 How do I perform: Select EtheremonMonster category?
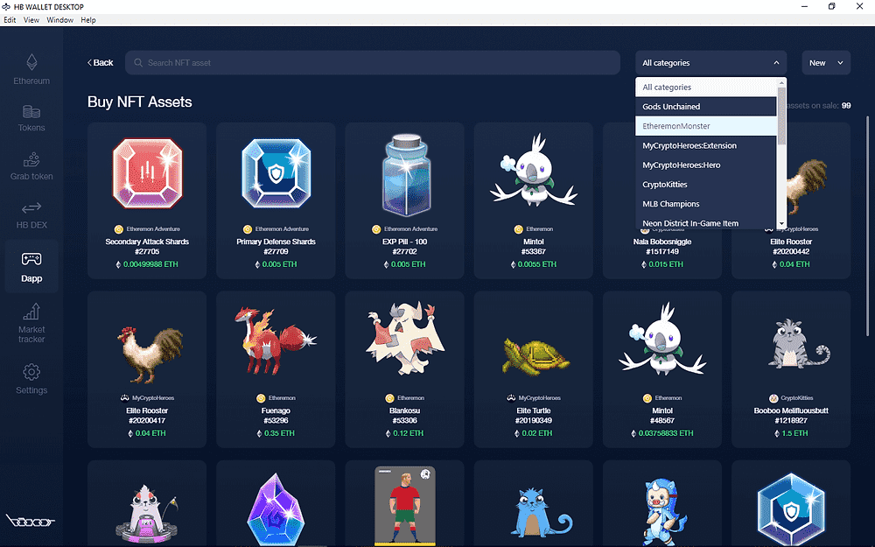point(705,126)
